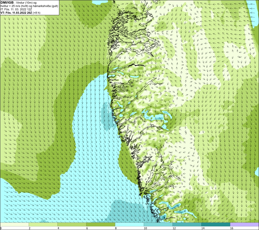Click the 14–16 m/s dark teal swatch
Screen dimensions: 259x230
point(216,225)
